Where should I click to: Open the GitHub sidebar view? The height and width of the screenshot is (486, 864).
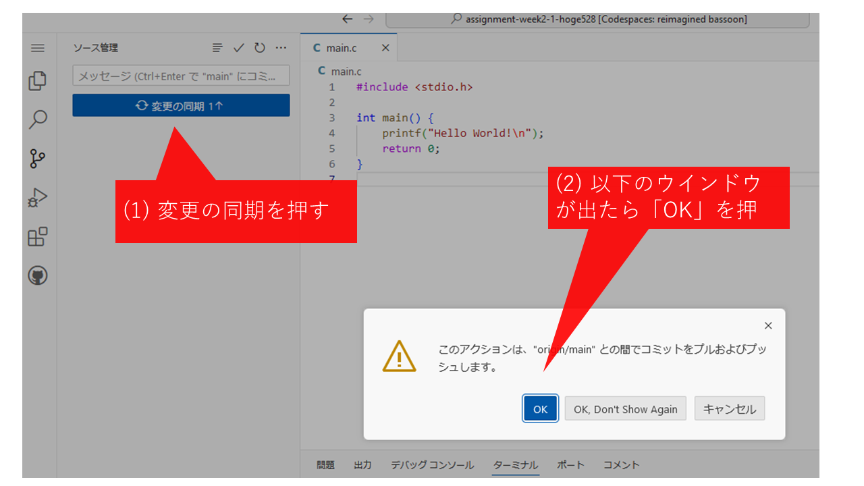pos(38,275)
